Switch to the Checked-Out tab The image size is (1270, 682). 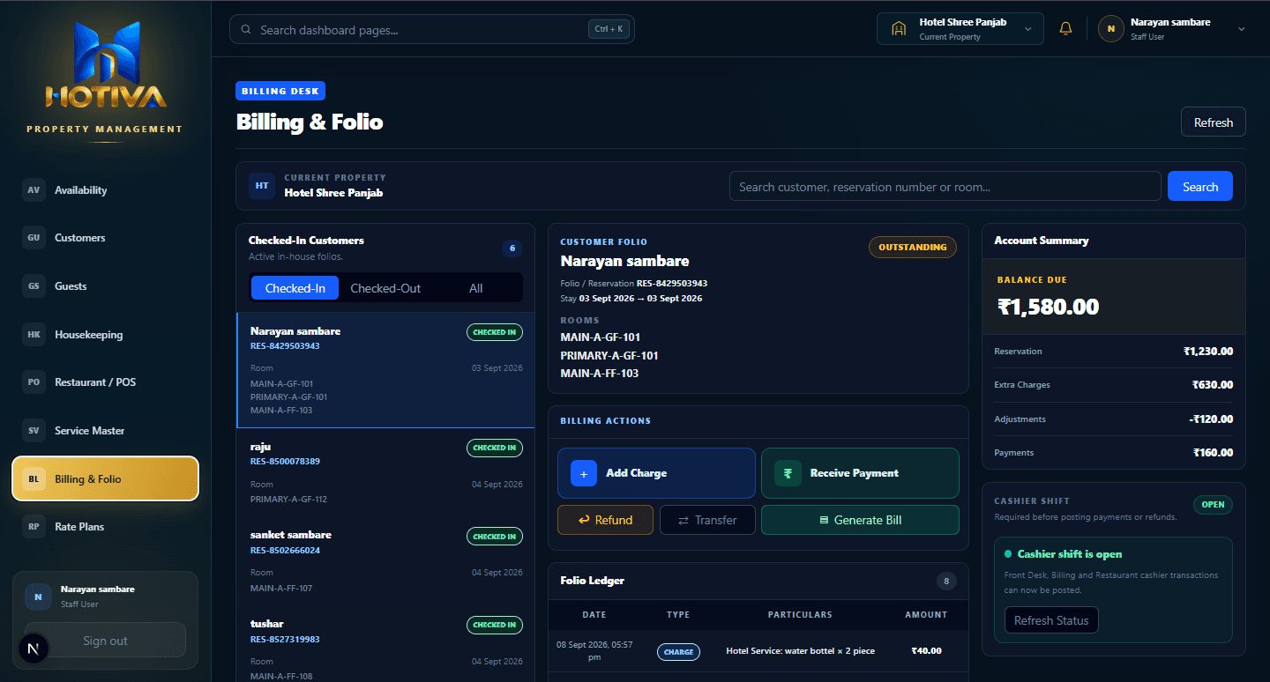click(385, 288)
